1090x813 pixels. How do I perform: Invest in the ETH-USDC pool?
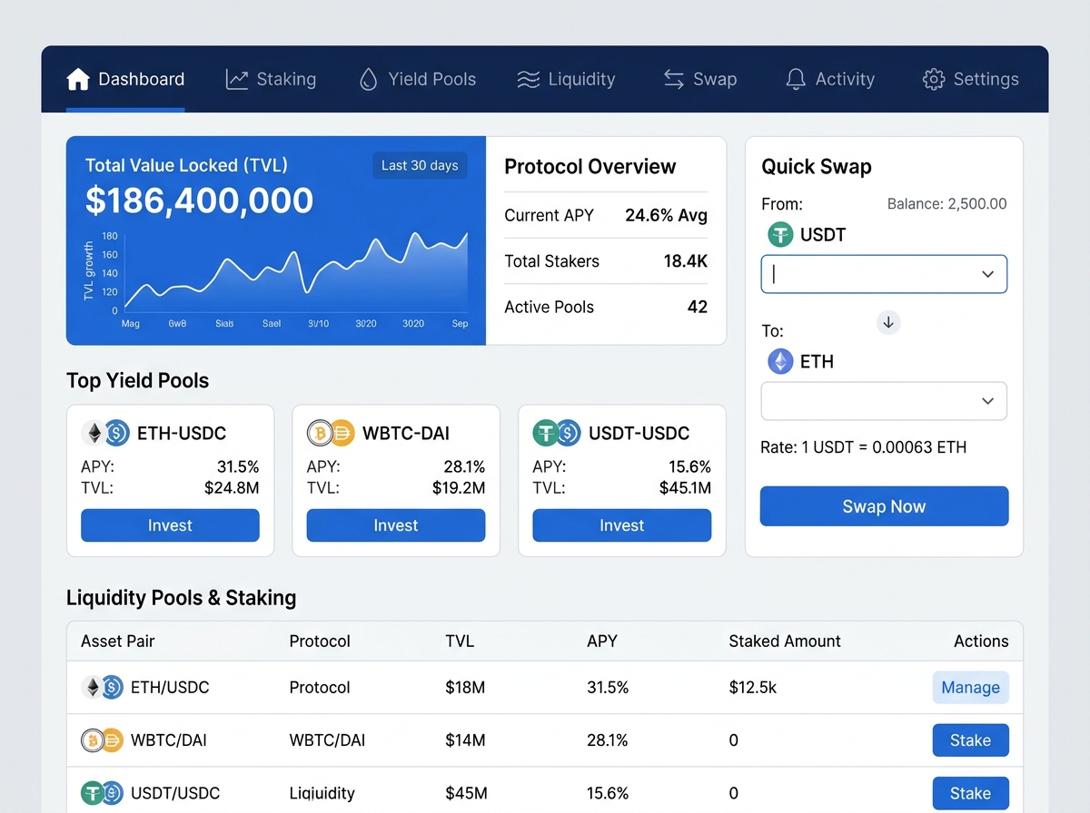170,525
